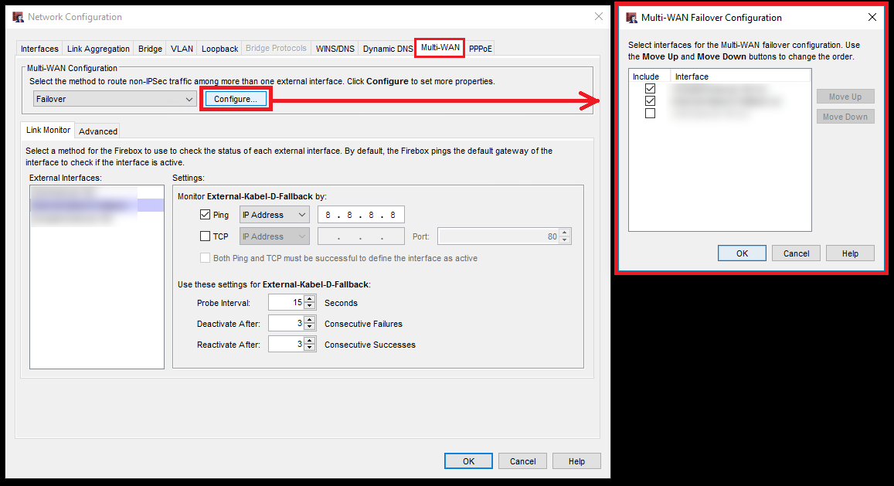Open the Failover method dropdown
This screenshot has width=894, height=486.
(114, 99)
